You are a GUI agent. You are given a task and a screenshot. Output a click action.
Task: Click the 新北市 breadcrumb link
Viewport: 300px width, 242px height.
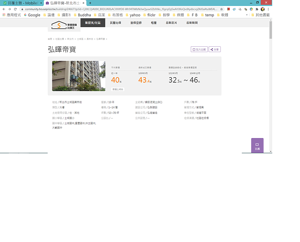tap(70, 39)
